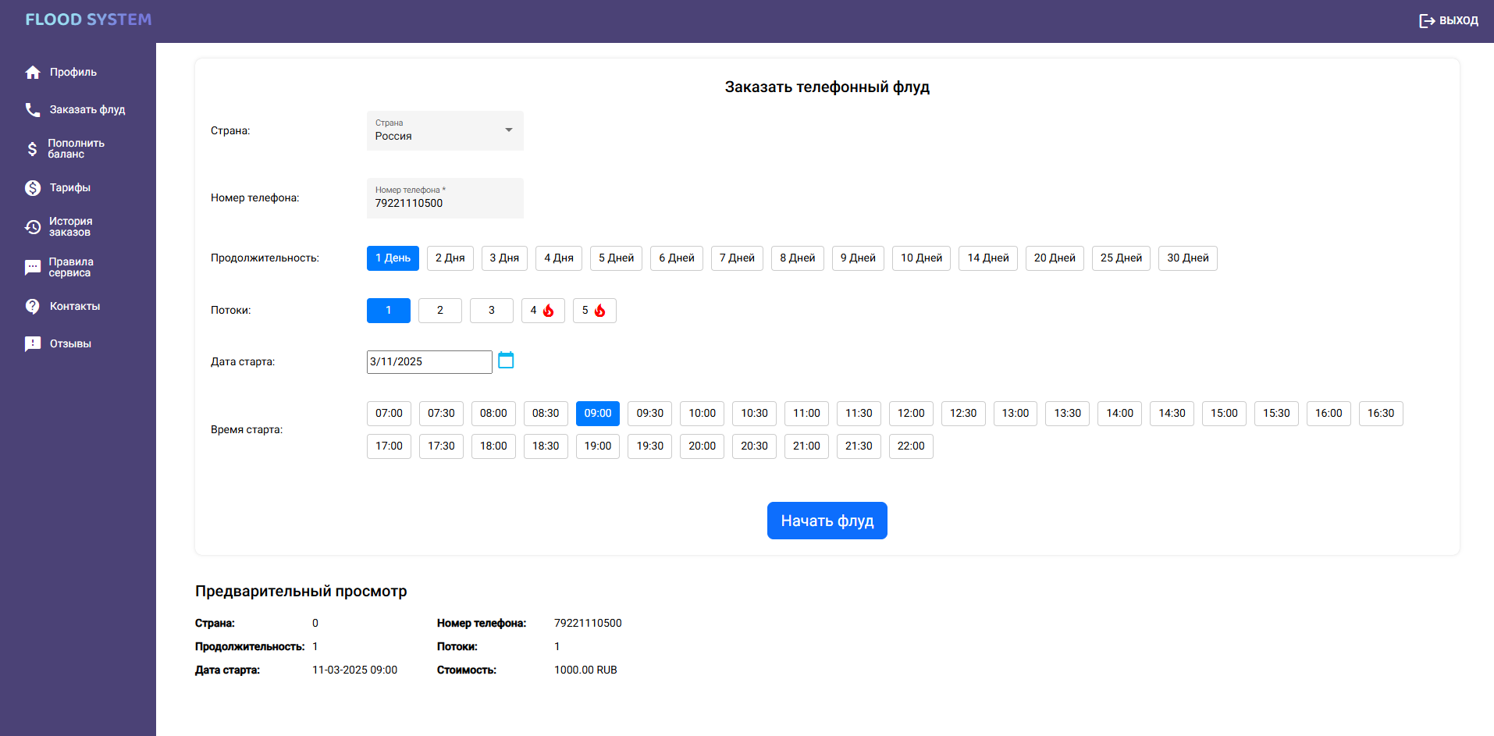Go to Отзывы in the sidebar

coord(70,344)
